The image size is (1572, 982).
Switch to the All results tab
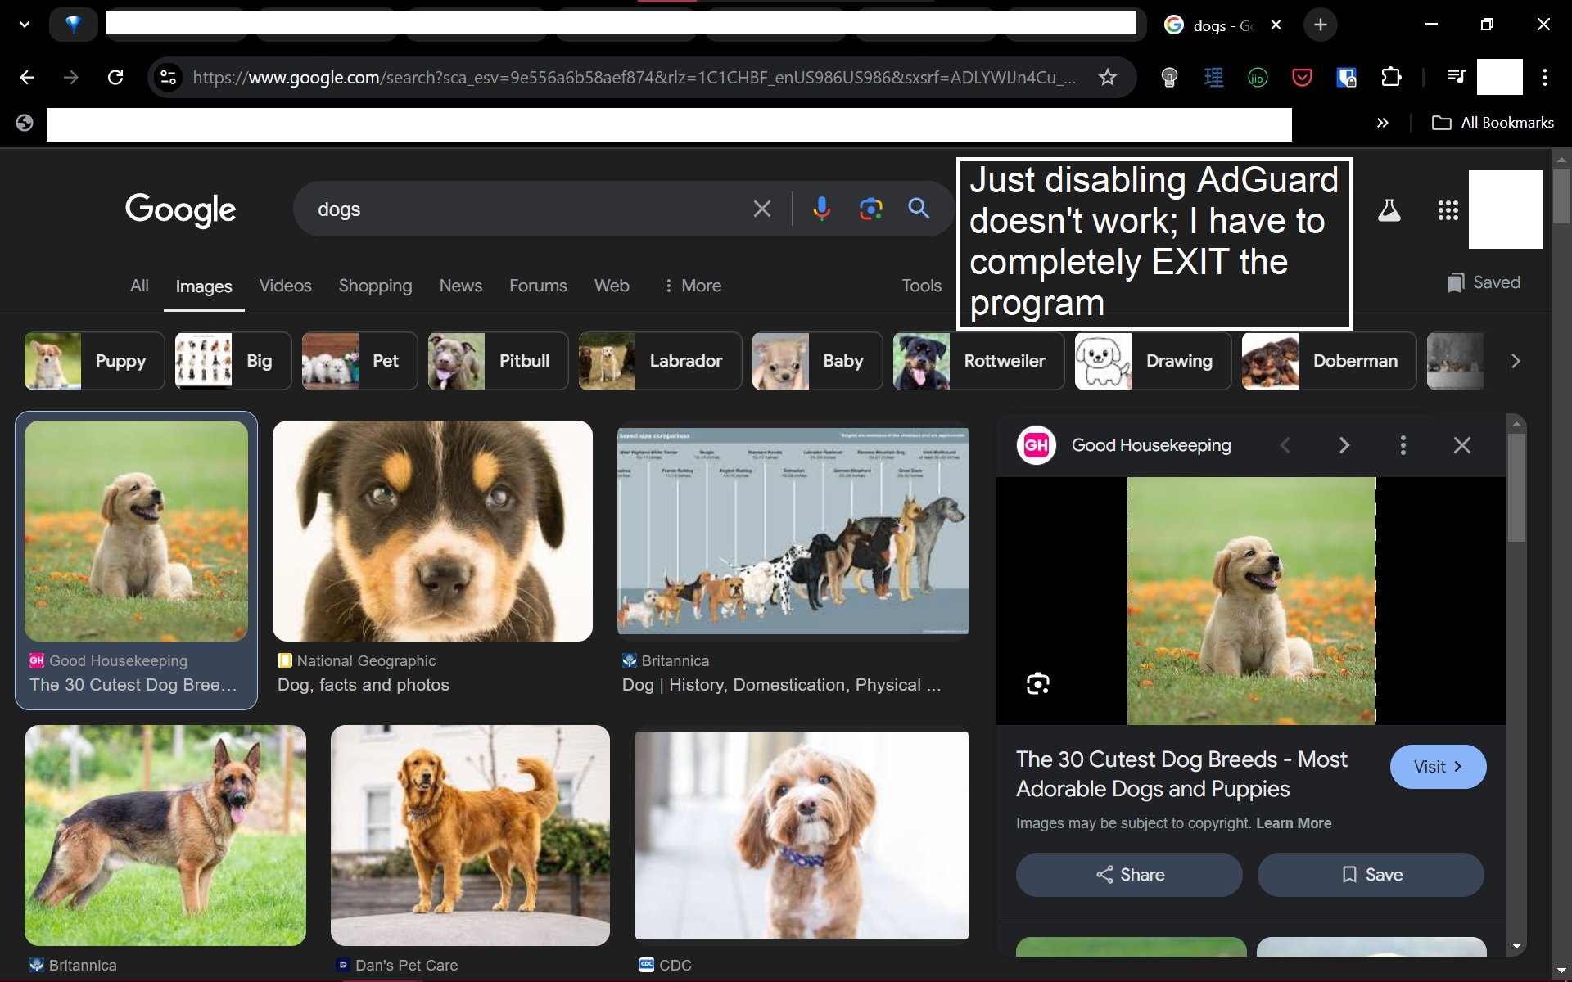139,286
